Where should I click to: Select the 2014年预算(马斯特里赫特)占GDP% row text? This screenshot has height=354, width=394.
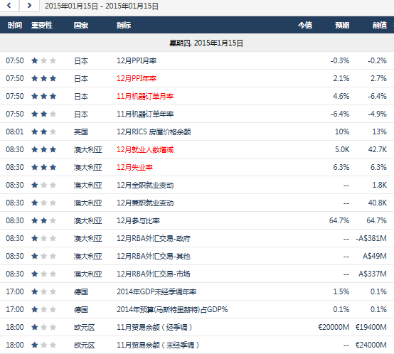coord(172,309)
